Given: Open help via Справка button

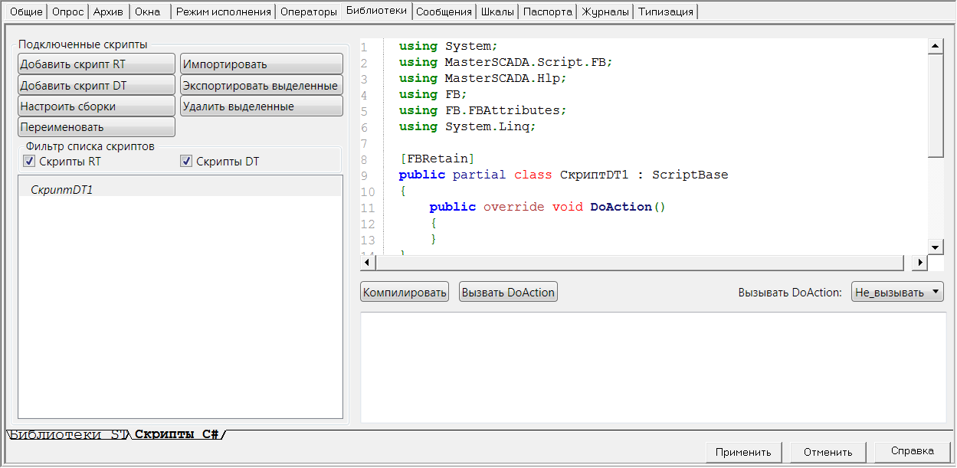Looking at the screenshot, I should click(x=912, y=450).
